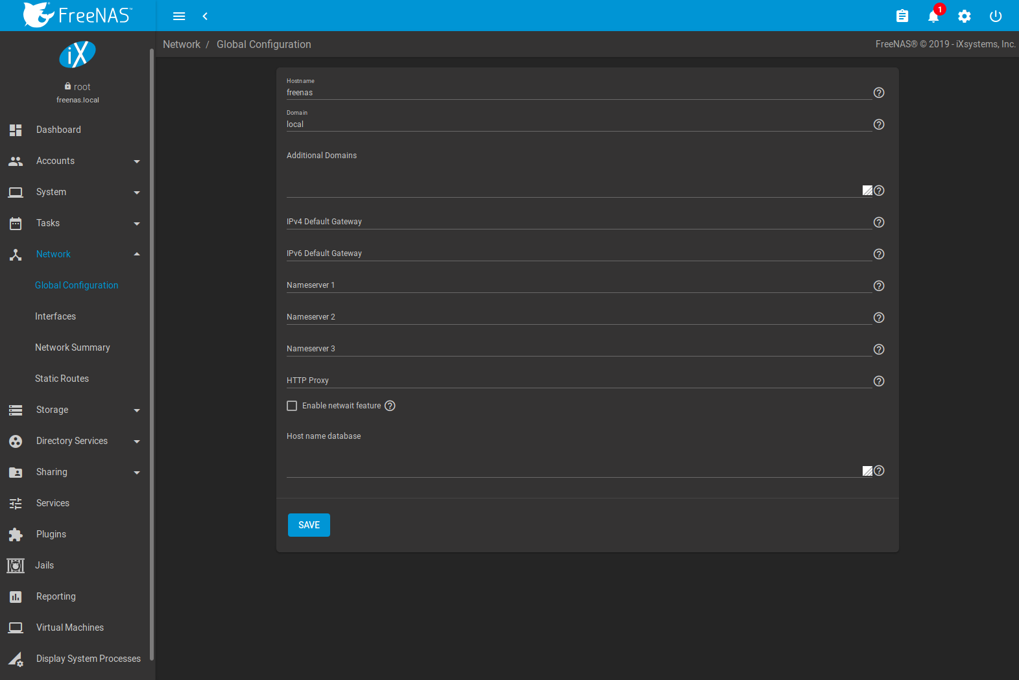The width and height of the screenshot is (1019, 680).
Task: Click the IPv4 Default Gateway field
Action: click(x=579, y=222)
